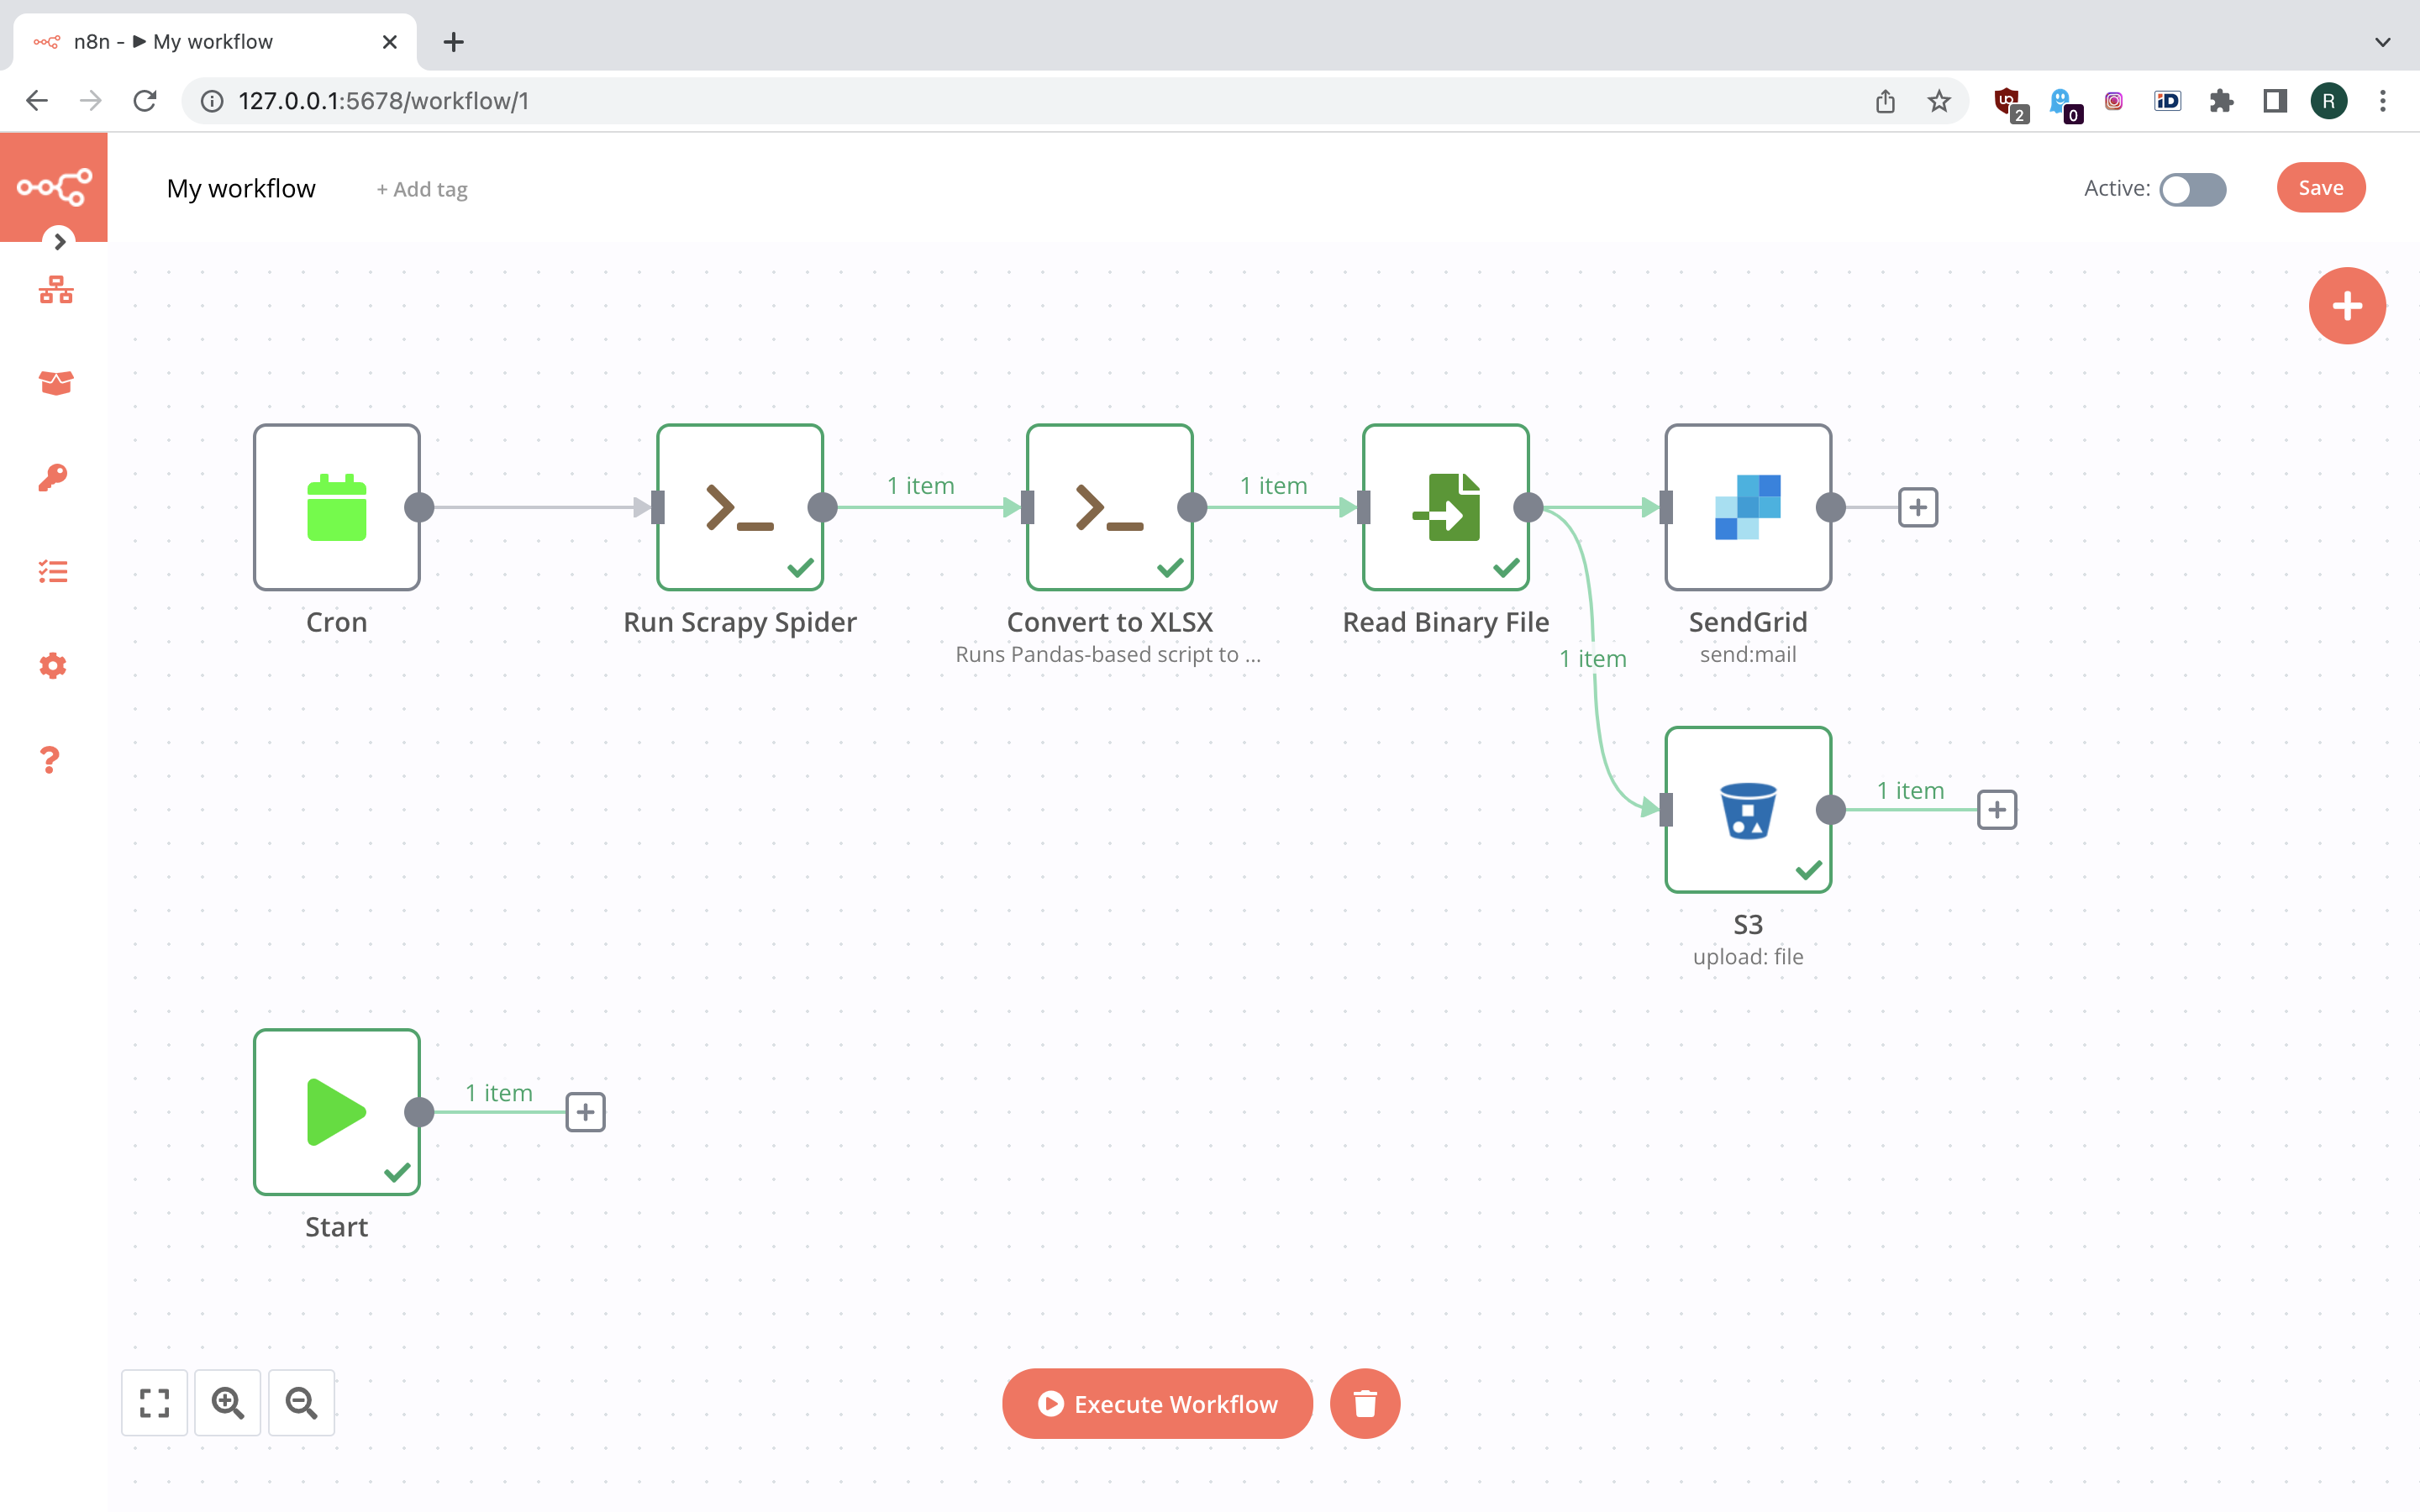The height and width of the screenshot is (1512, 2420).
Task: Open Help question mark icon in sidebar
Action: pyautogui.click(x=50, y=759)
